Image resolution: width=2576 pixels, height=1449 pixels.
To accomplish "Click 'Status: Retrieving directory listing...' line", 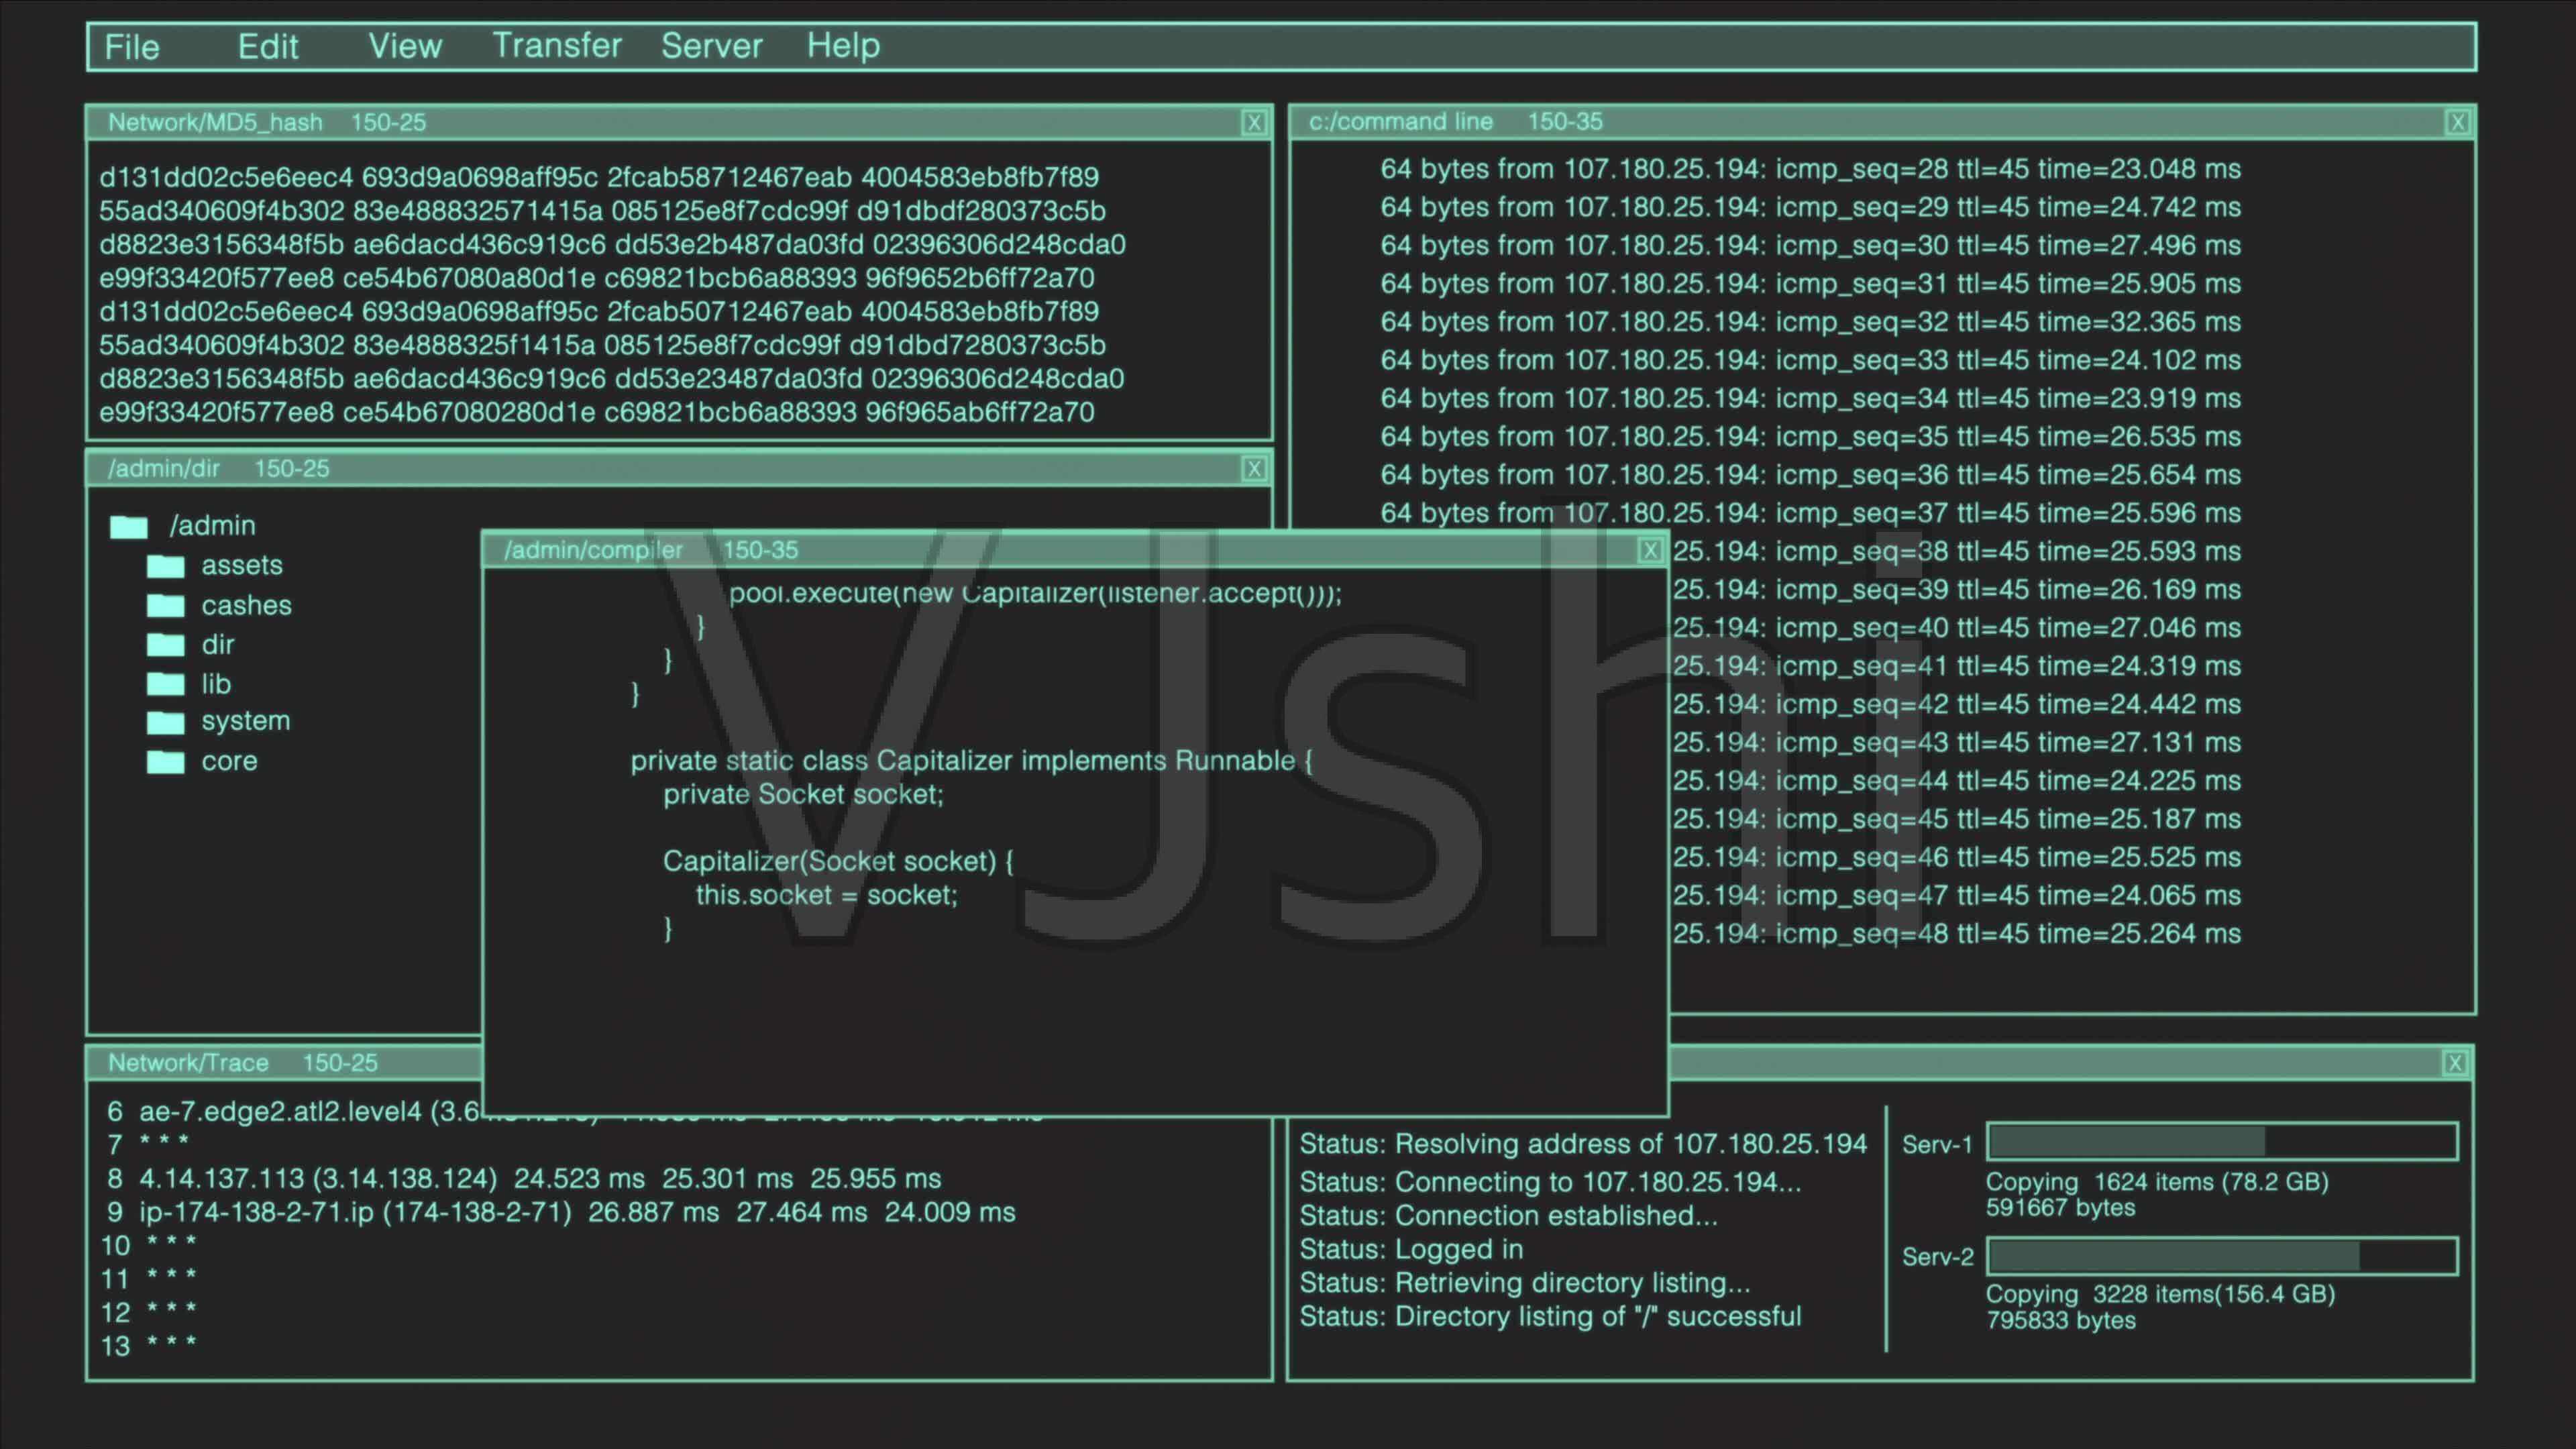I will [1525, 1283].
